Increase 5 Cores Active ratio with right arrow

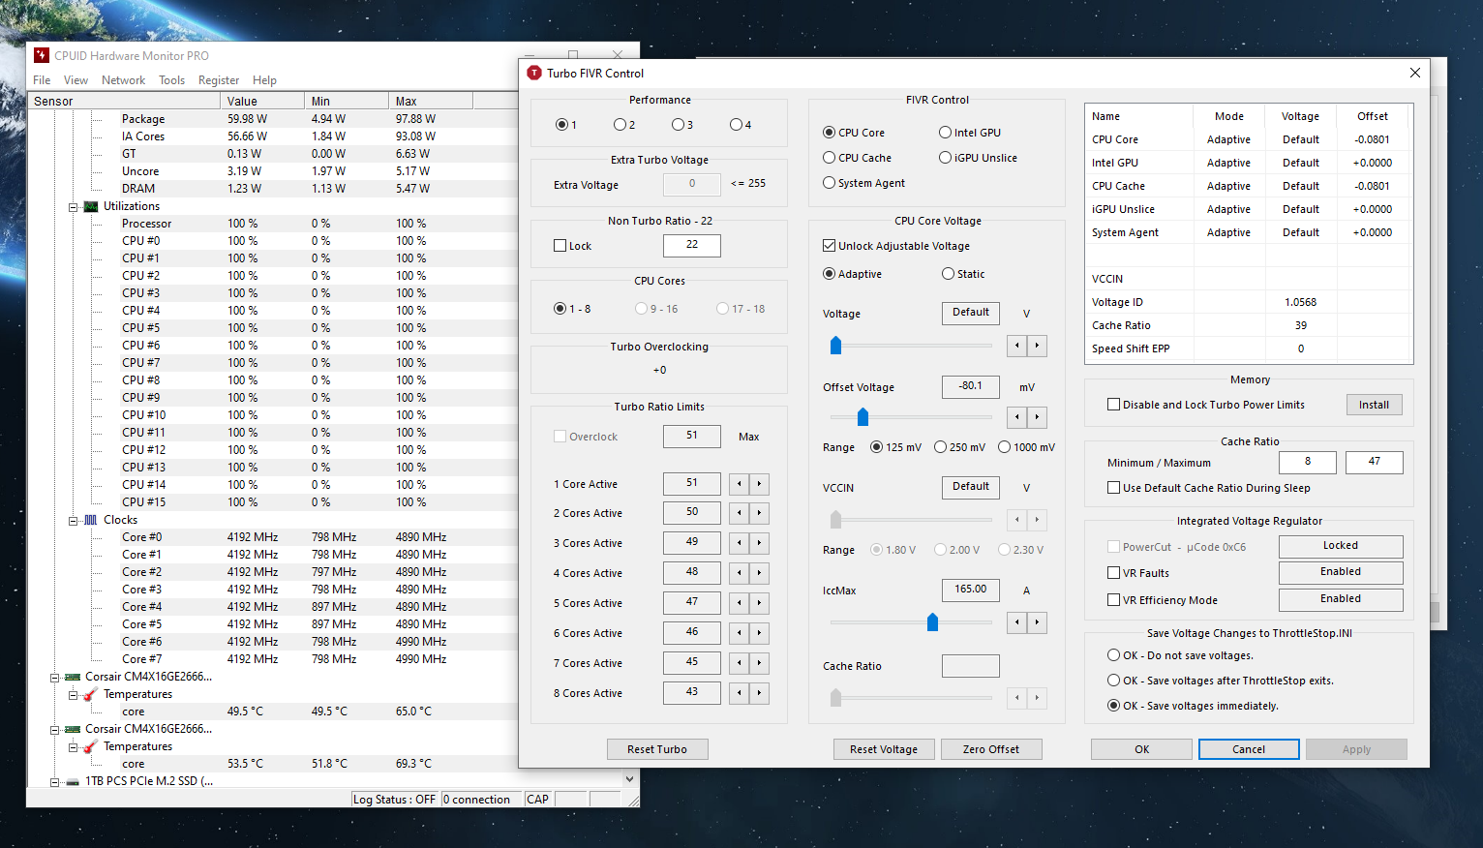coord(760,603)
